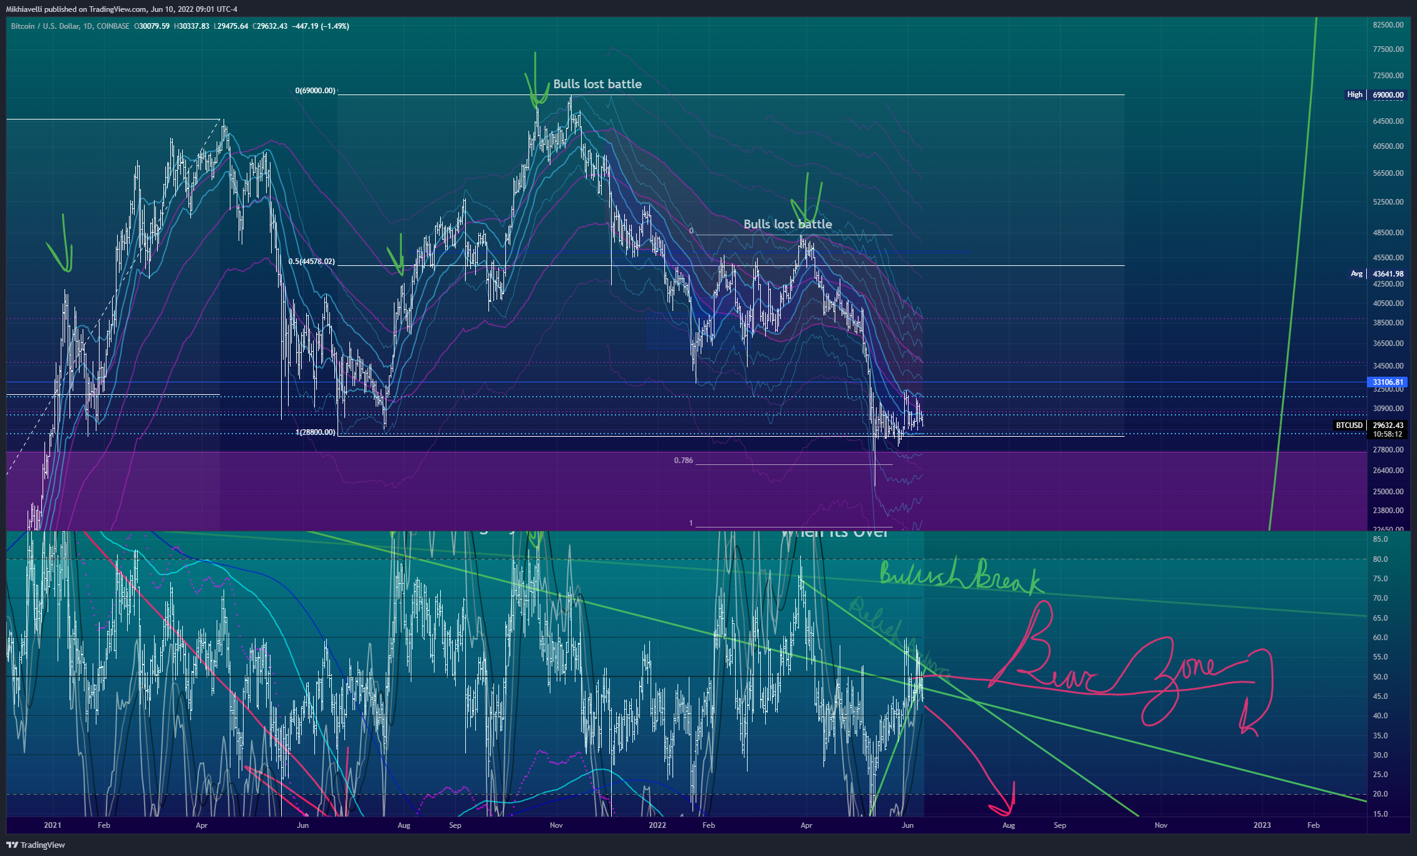Click the 30900.00 price axis label
Image resolution: width=1417 pixels, height=856 pixels.
[x=1388, y=409]
